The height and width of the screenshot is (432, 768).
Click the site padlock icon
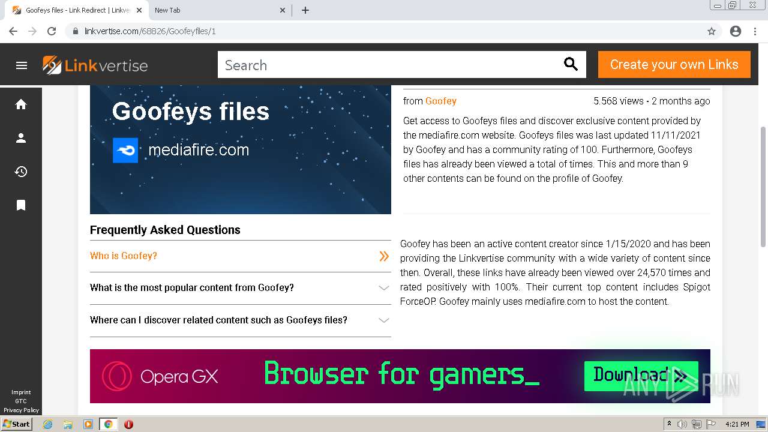click(x=76, y=31)
